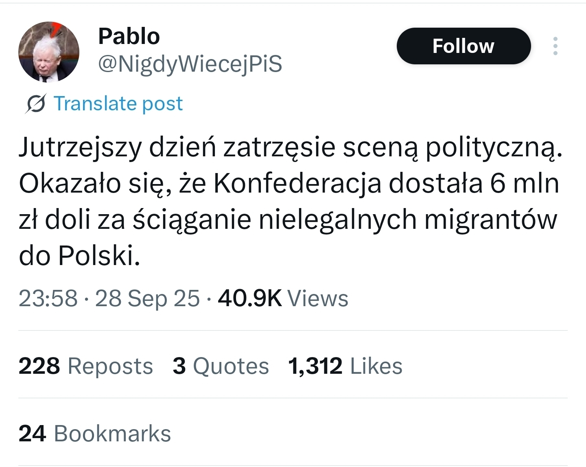Click the Translate post link
Image resolution: width=586 pixels, height=467 pixels.
(x=118, y=103)
